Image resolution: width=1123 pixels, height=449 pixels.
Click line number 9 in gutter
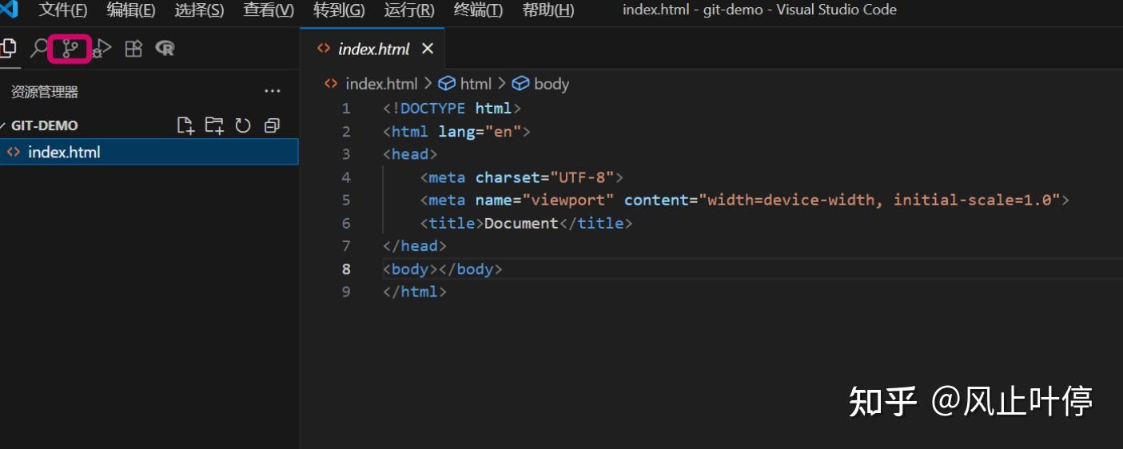pyautogui.click(x=346, y=292)
